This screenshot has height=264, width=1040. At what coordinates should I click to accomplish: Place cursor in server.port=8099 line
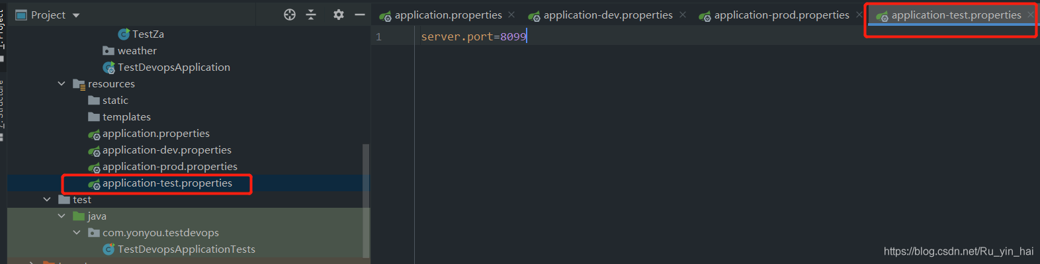474,36
